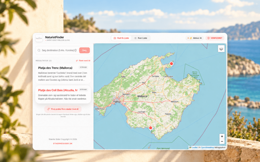Screen dimensions: 260x162
Task: Click the location pin icon in search box
Action: 75,50
